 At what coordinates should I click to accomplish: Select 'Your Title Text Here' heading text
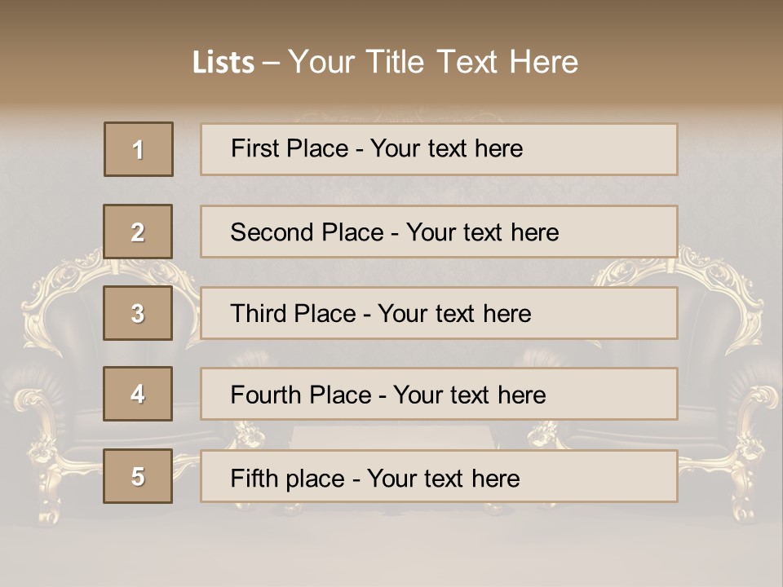coord(433,62)
